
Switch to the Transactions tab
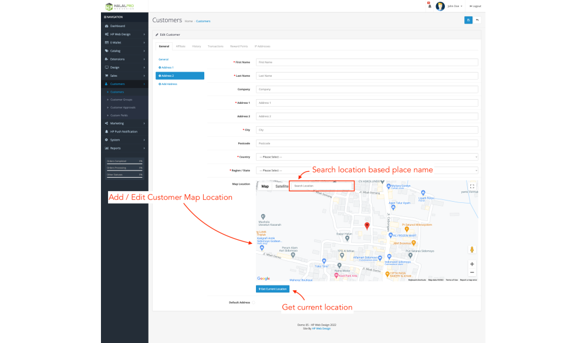(x=215, y=46)
